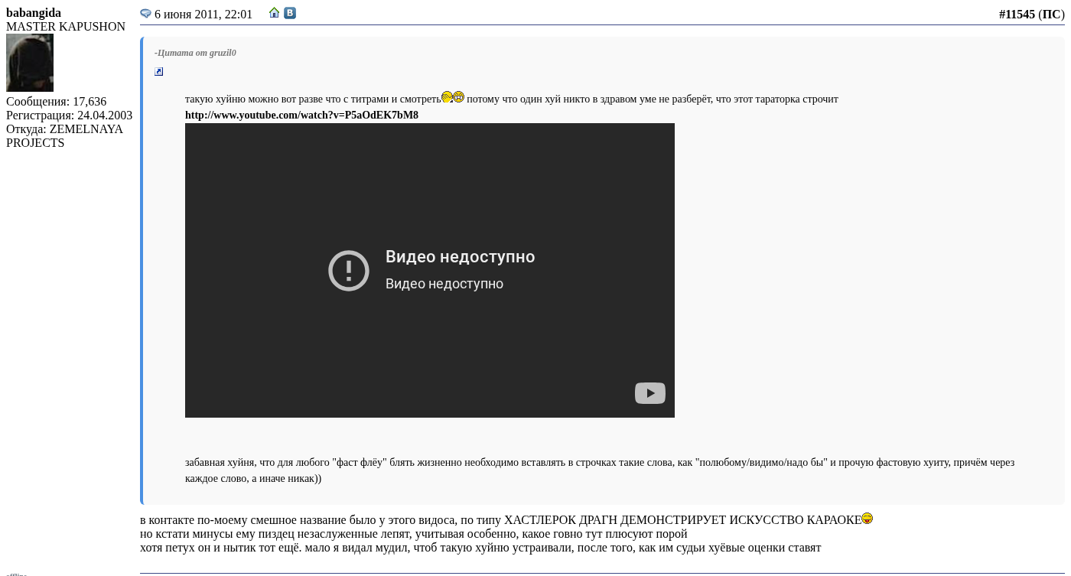Click the exclamation error icon in video

[349, 271]
